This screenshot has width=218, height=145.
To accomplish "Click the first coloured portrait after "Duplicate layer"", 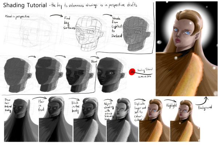I will coord(154,120).
